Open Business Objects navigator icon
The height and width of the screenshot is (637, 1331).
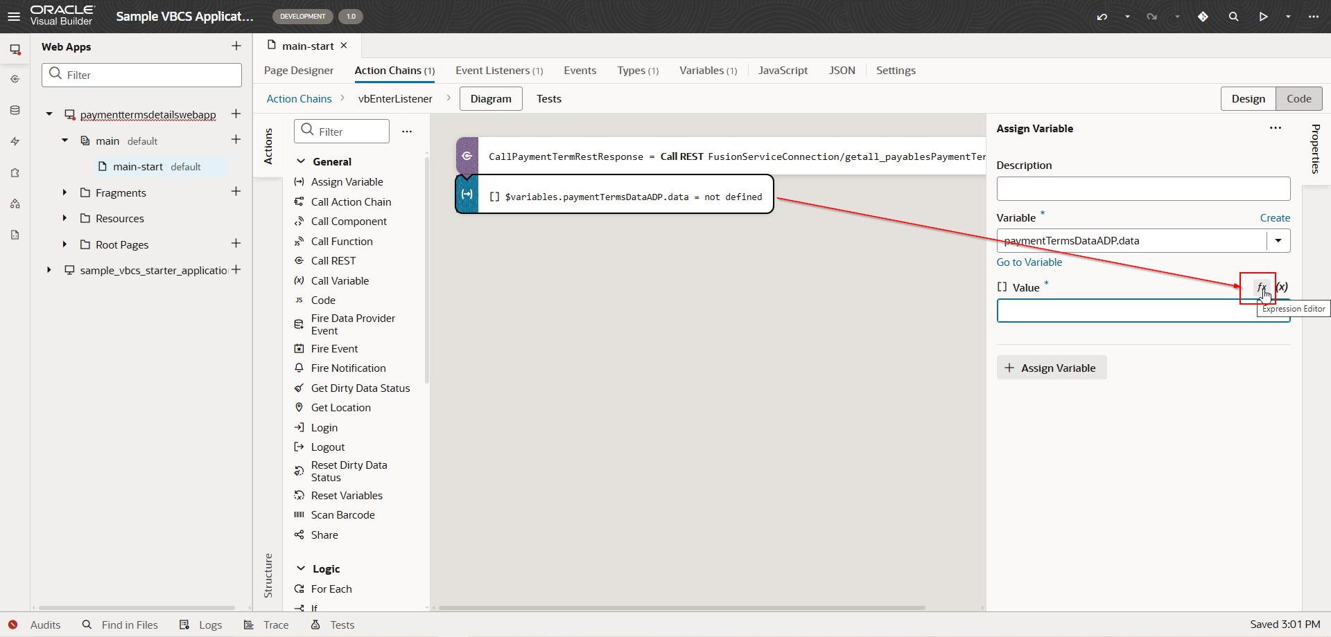pyautogui.click(x=15, y=110)
